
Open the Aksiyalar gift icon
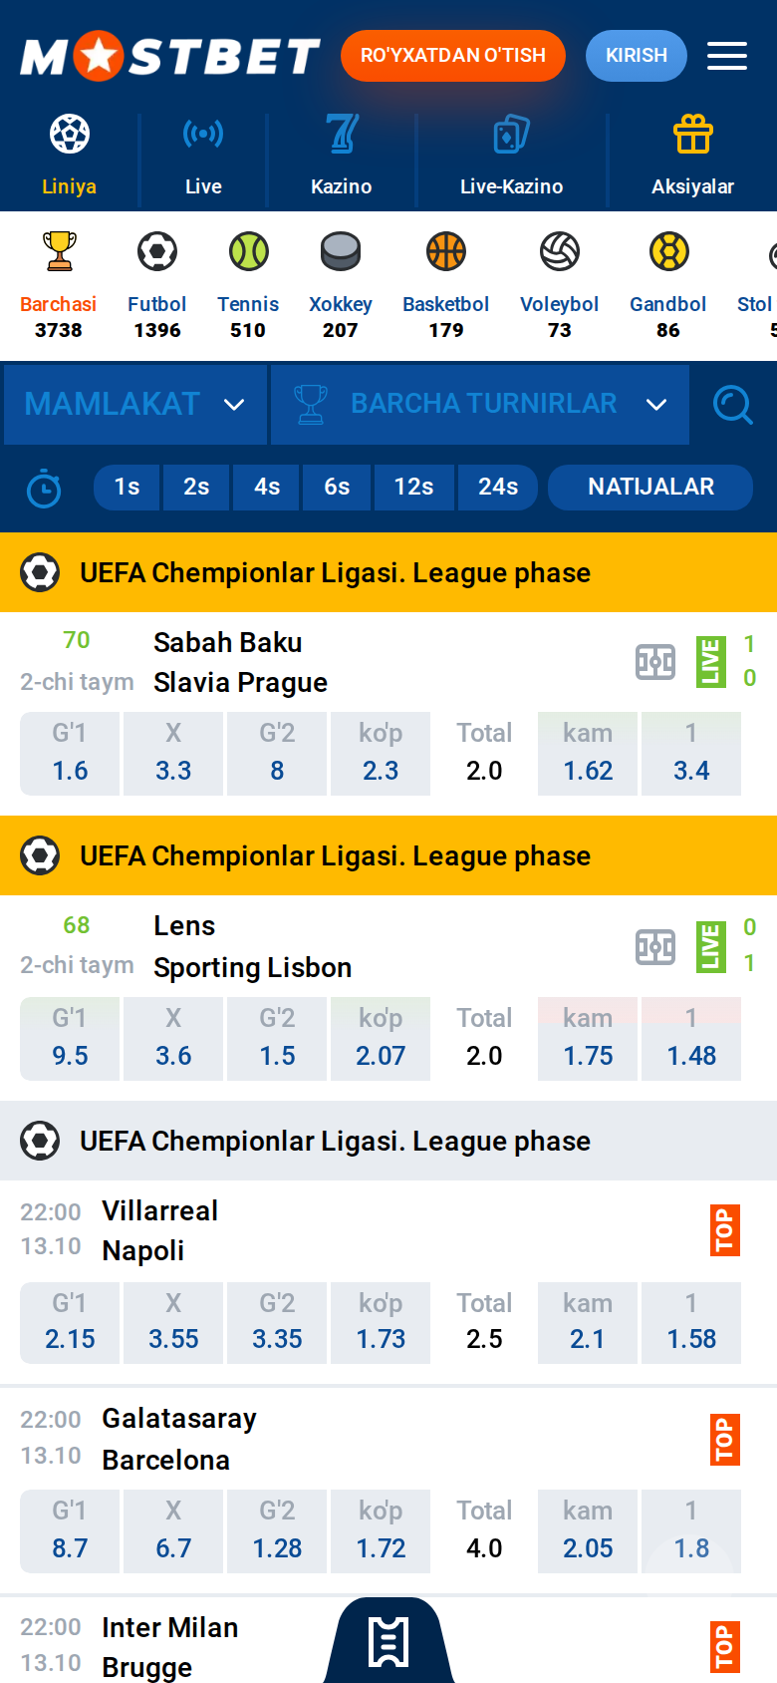tap(693, 134)
